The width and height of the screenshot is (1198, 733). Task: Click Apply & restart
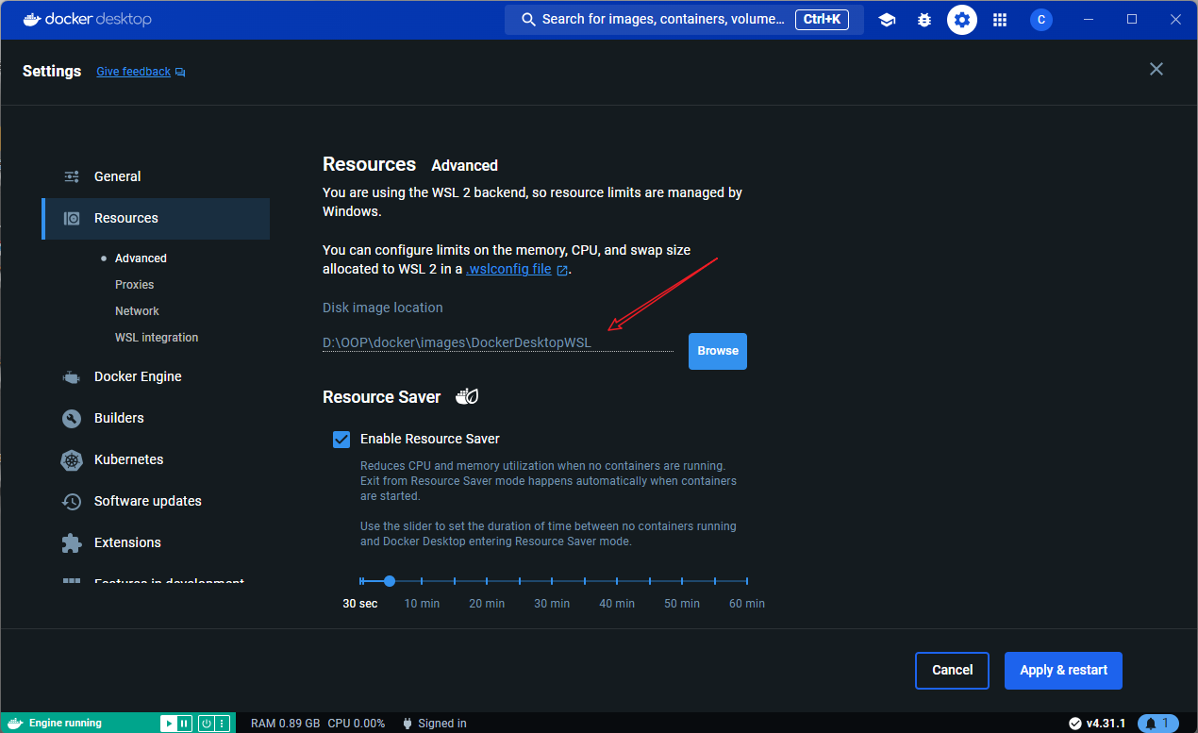click(1063, 671)
